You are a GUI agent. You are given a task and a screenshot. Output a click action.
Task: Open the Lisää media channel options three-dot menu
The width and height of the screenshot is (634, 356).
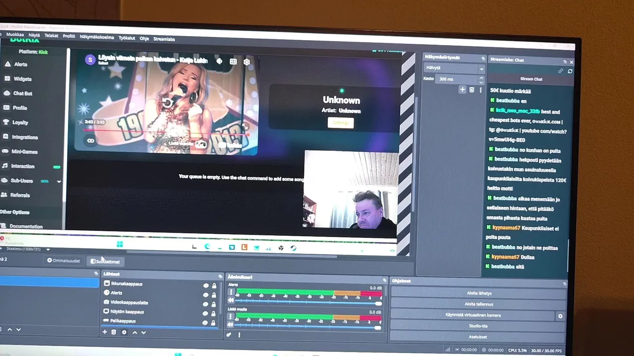point(230,316)
